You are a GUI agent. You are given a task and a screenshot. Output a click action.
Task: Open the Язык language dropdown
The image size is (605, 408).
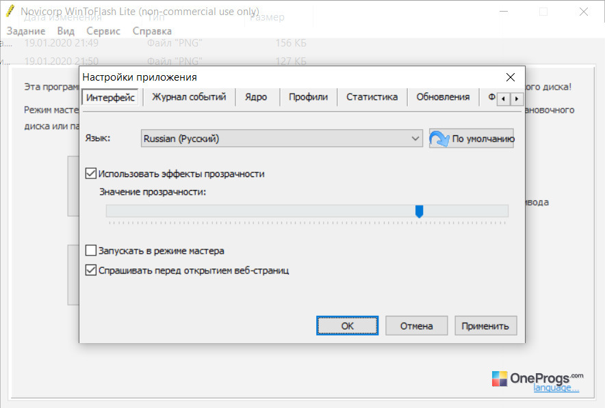tap(282, 138)
